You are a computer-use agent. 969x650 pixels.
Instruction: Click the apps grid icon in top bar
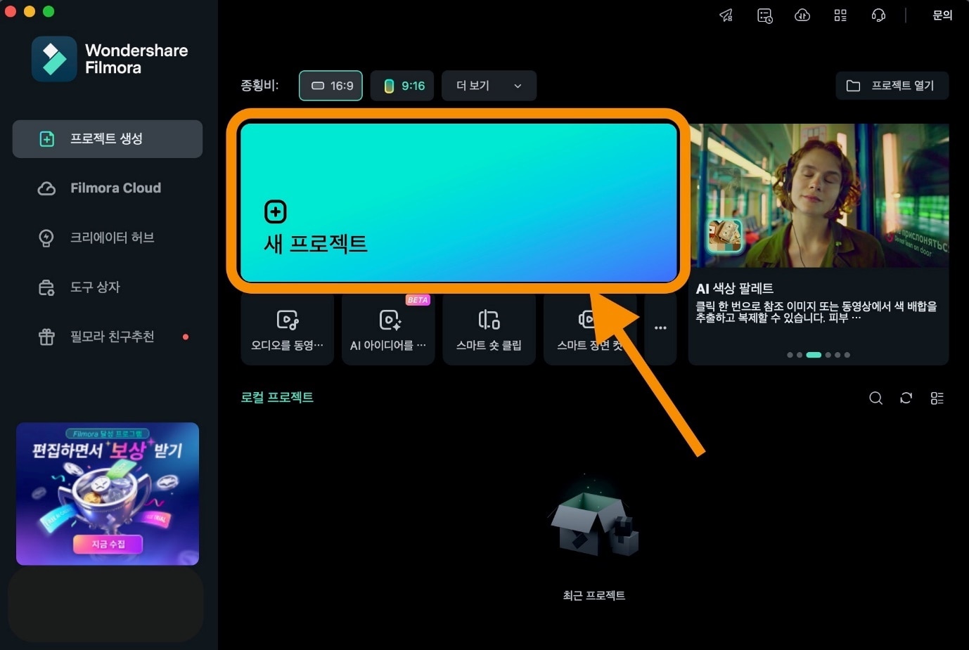coord(840,15)
